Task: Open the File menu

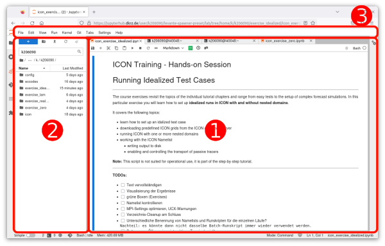Action: [x=21, y=33]
